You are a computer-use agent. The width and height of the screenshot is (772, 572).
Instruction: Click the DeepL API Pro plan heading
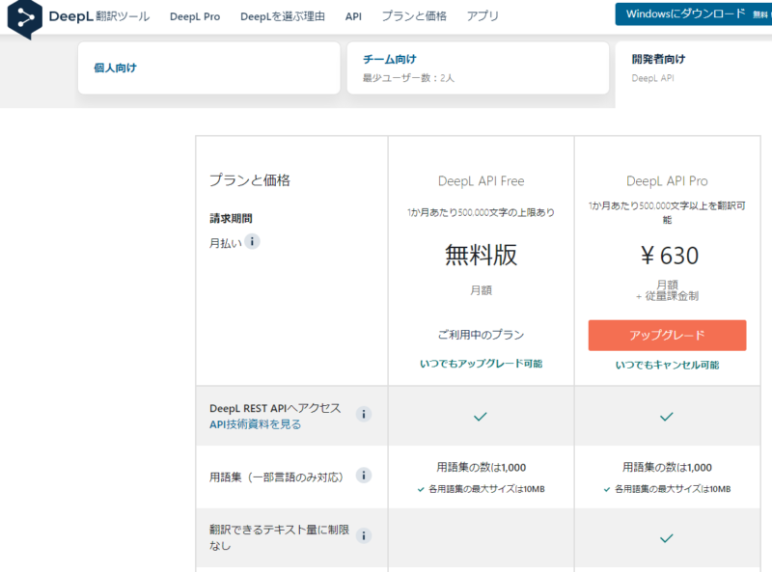(x=667, y=180)
